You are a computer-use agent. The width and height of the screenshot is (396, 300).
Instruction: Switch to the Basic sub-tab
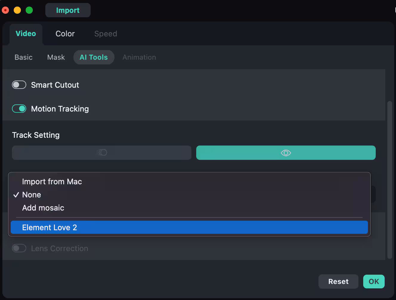pyautogui.click(x=24, y=57)
